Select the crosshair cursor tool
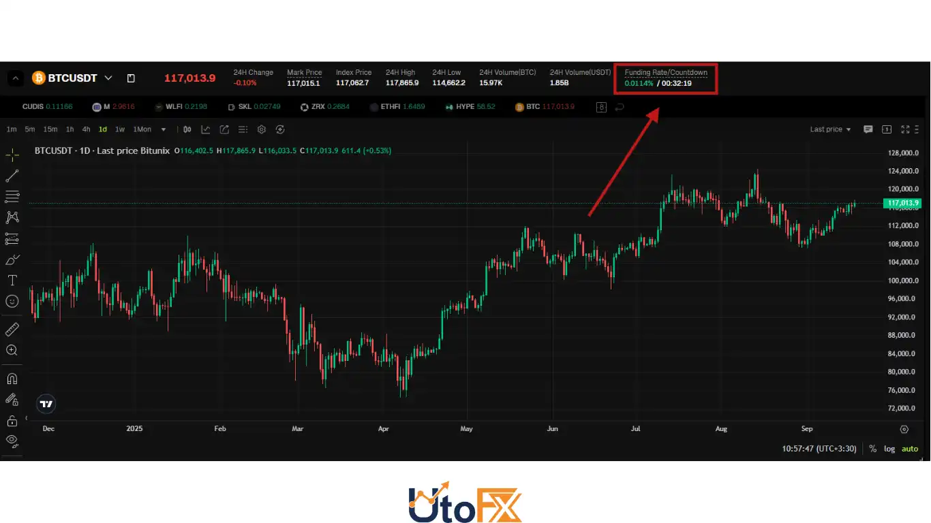This screenshot has width=931, height=523. coord(12,155)
